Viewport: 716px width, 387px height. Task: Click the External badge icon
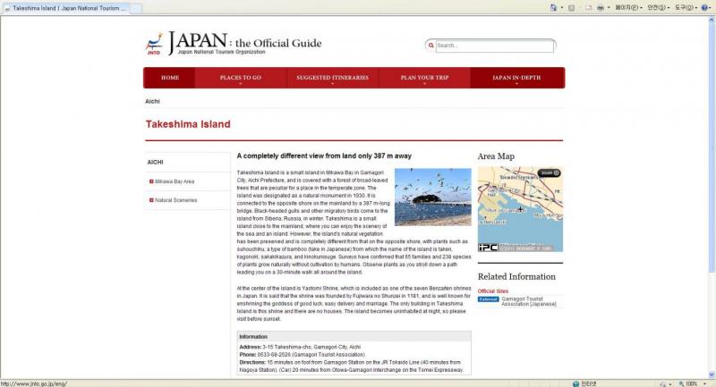489,299
